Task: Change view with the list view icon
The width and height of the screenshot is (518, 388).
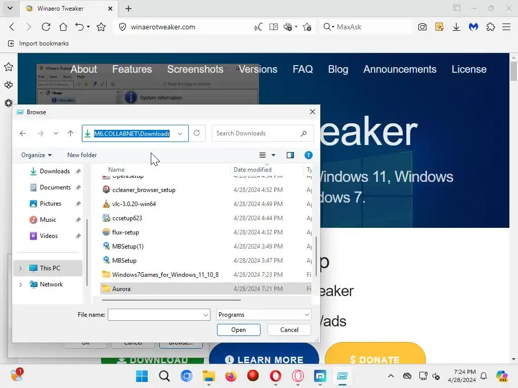Action: pyautogui.click(x=263, y=155)
